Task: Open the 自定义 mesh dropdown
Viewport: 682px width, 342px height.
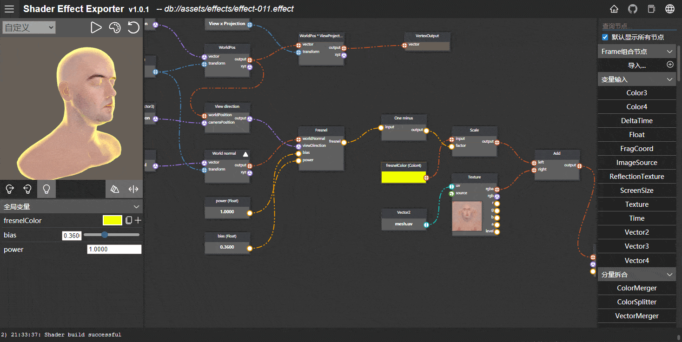Action: point(29,27)
